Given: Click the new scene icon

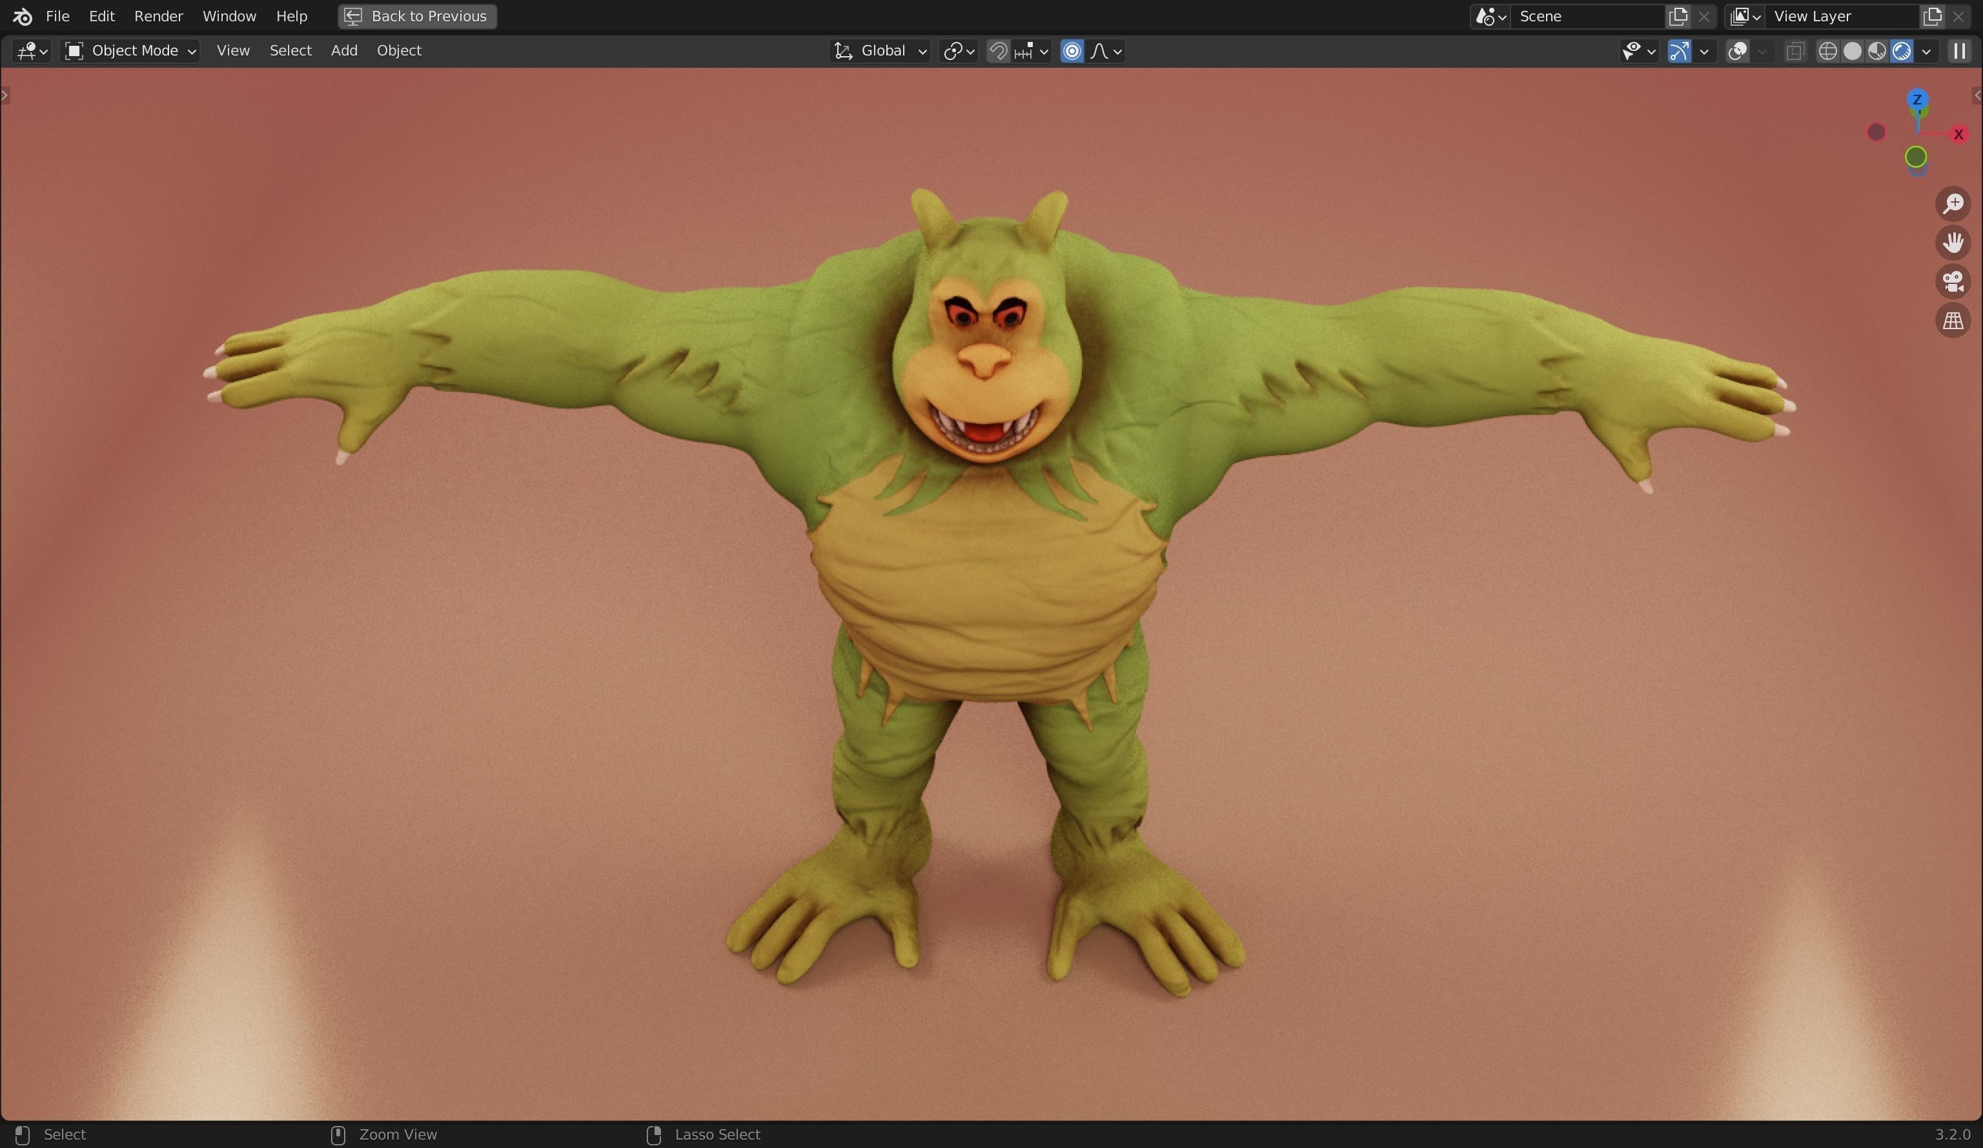Looking at the screenshot, I should click(1678, 17).
